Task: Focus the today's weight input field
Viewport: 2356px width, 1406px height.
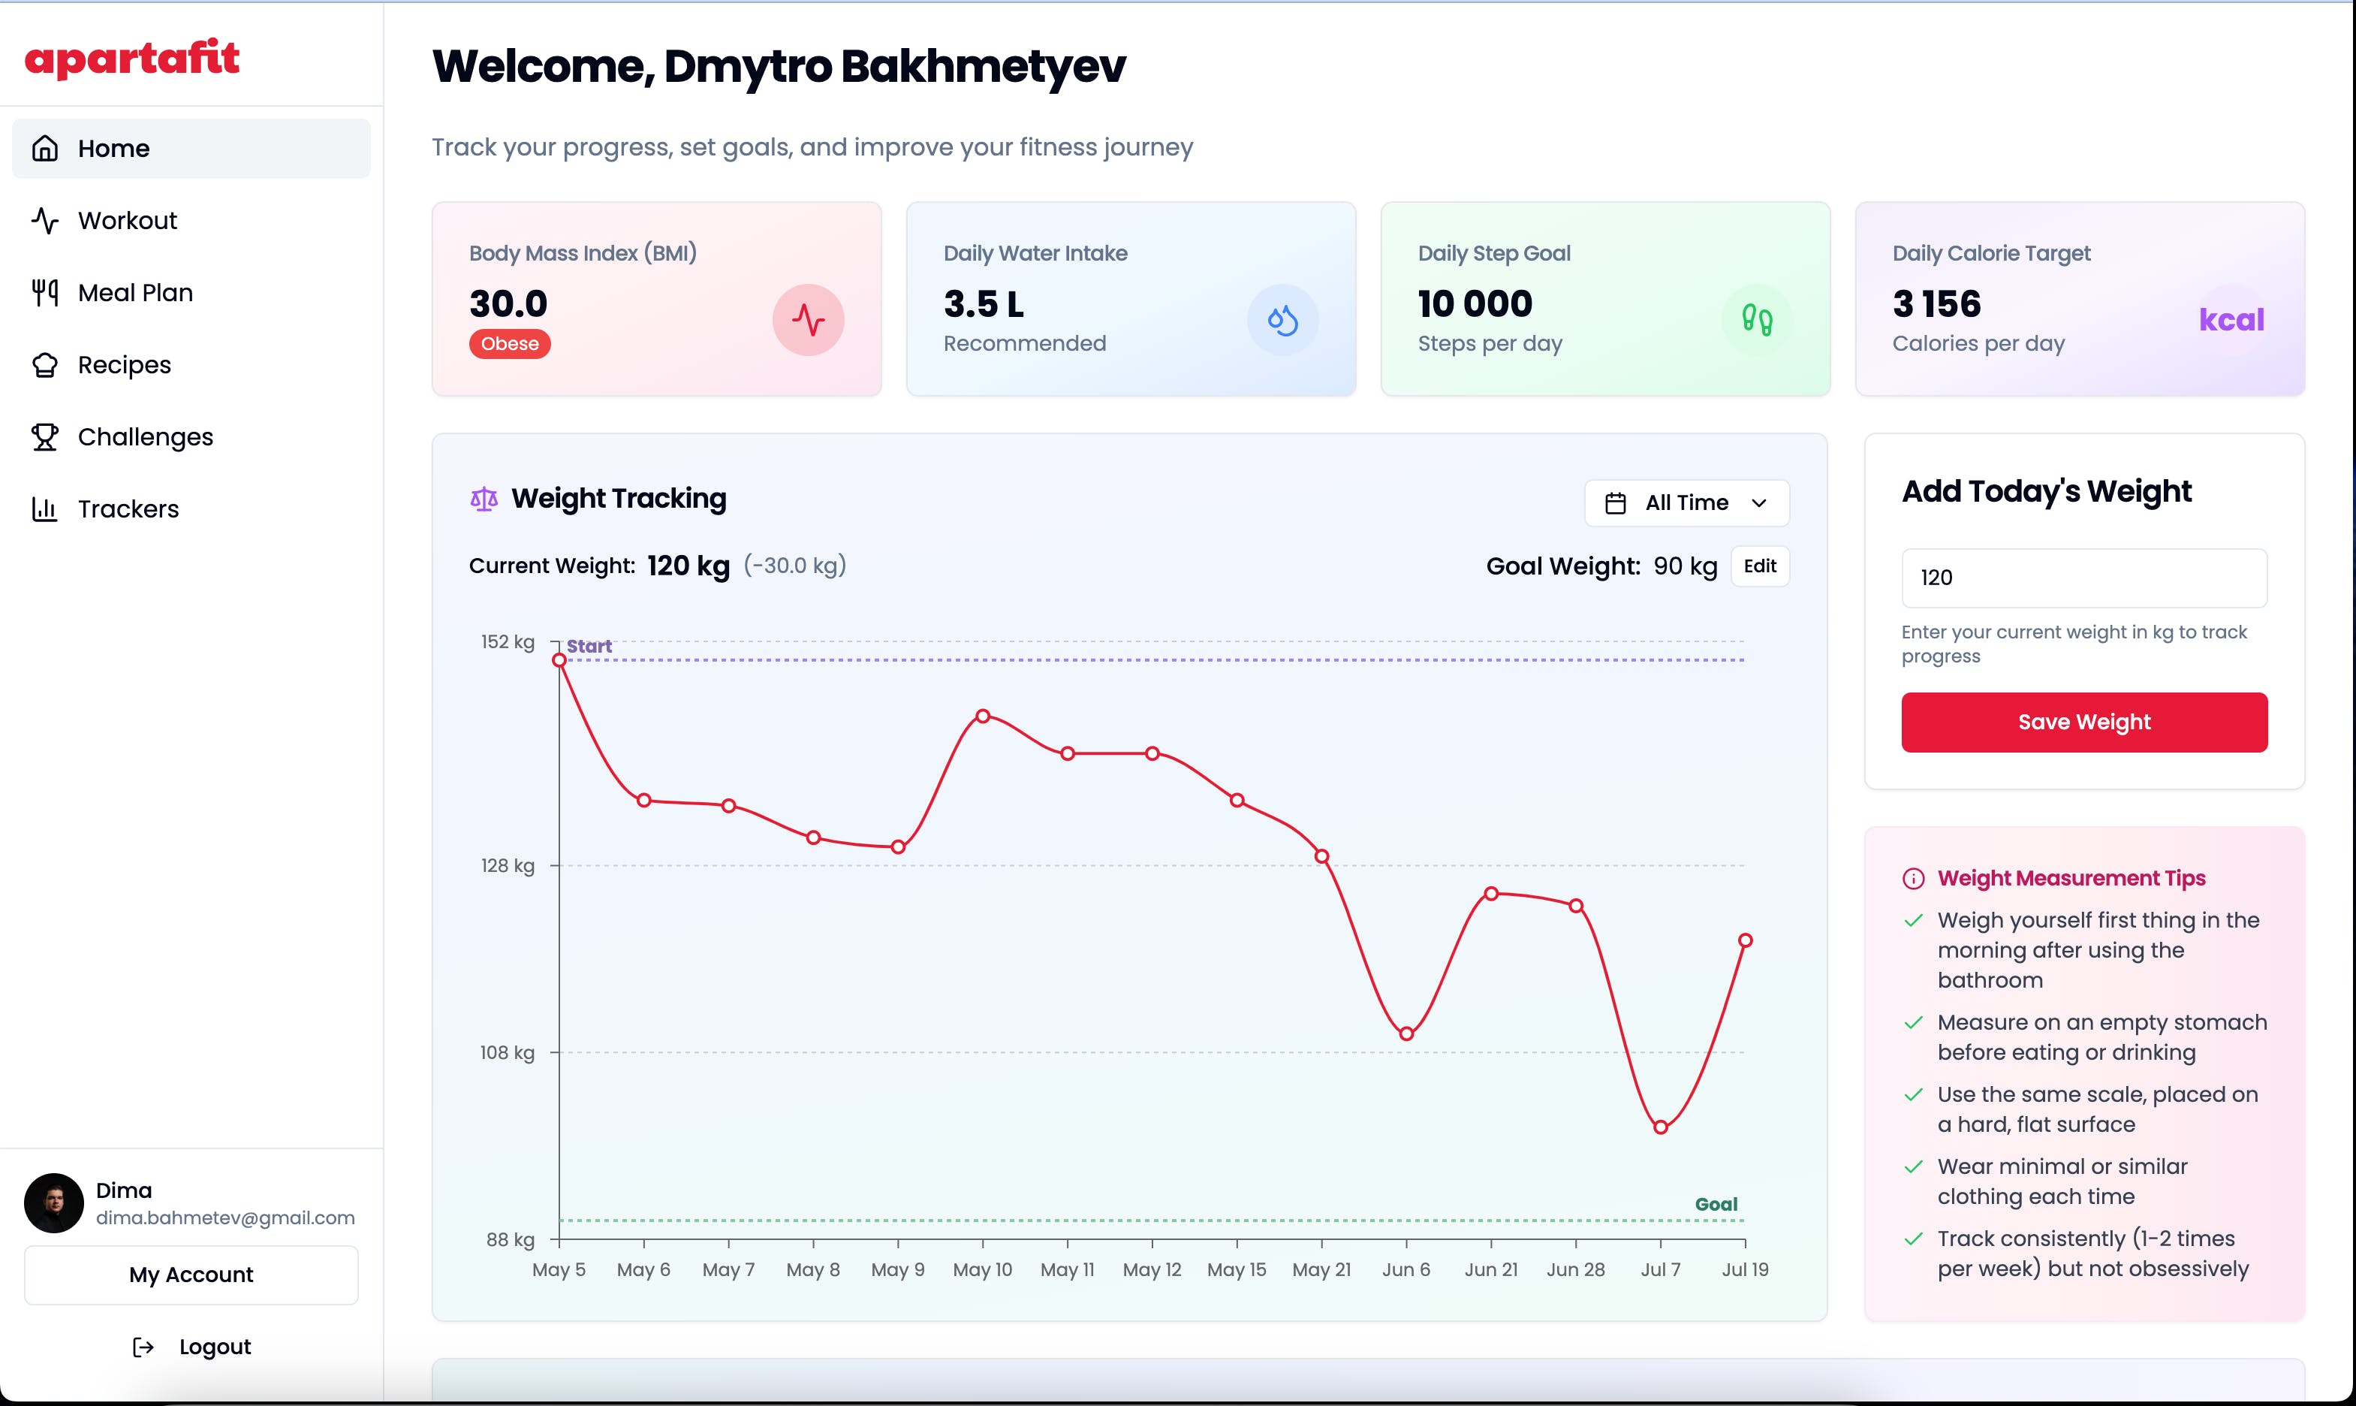Action: (x=2083, y=578)
